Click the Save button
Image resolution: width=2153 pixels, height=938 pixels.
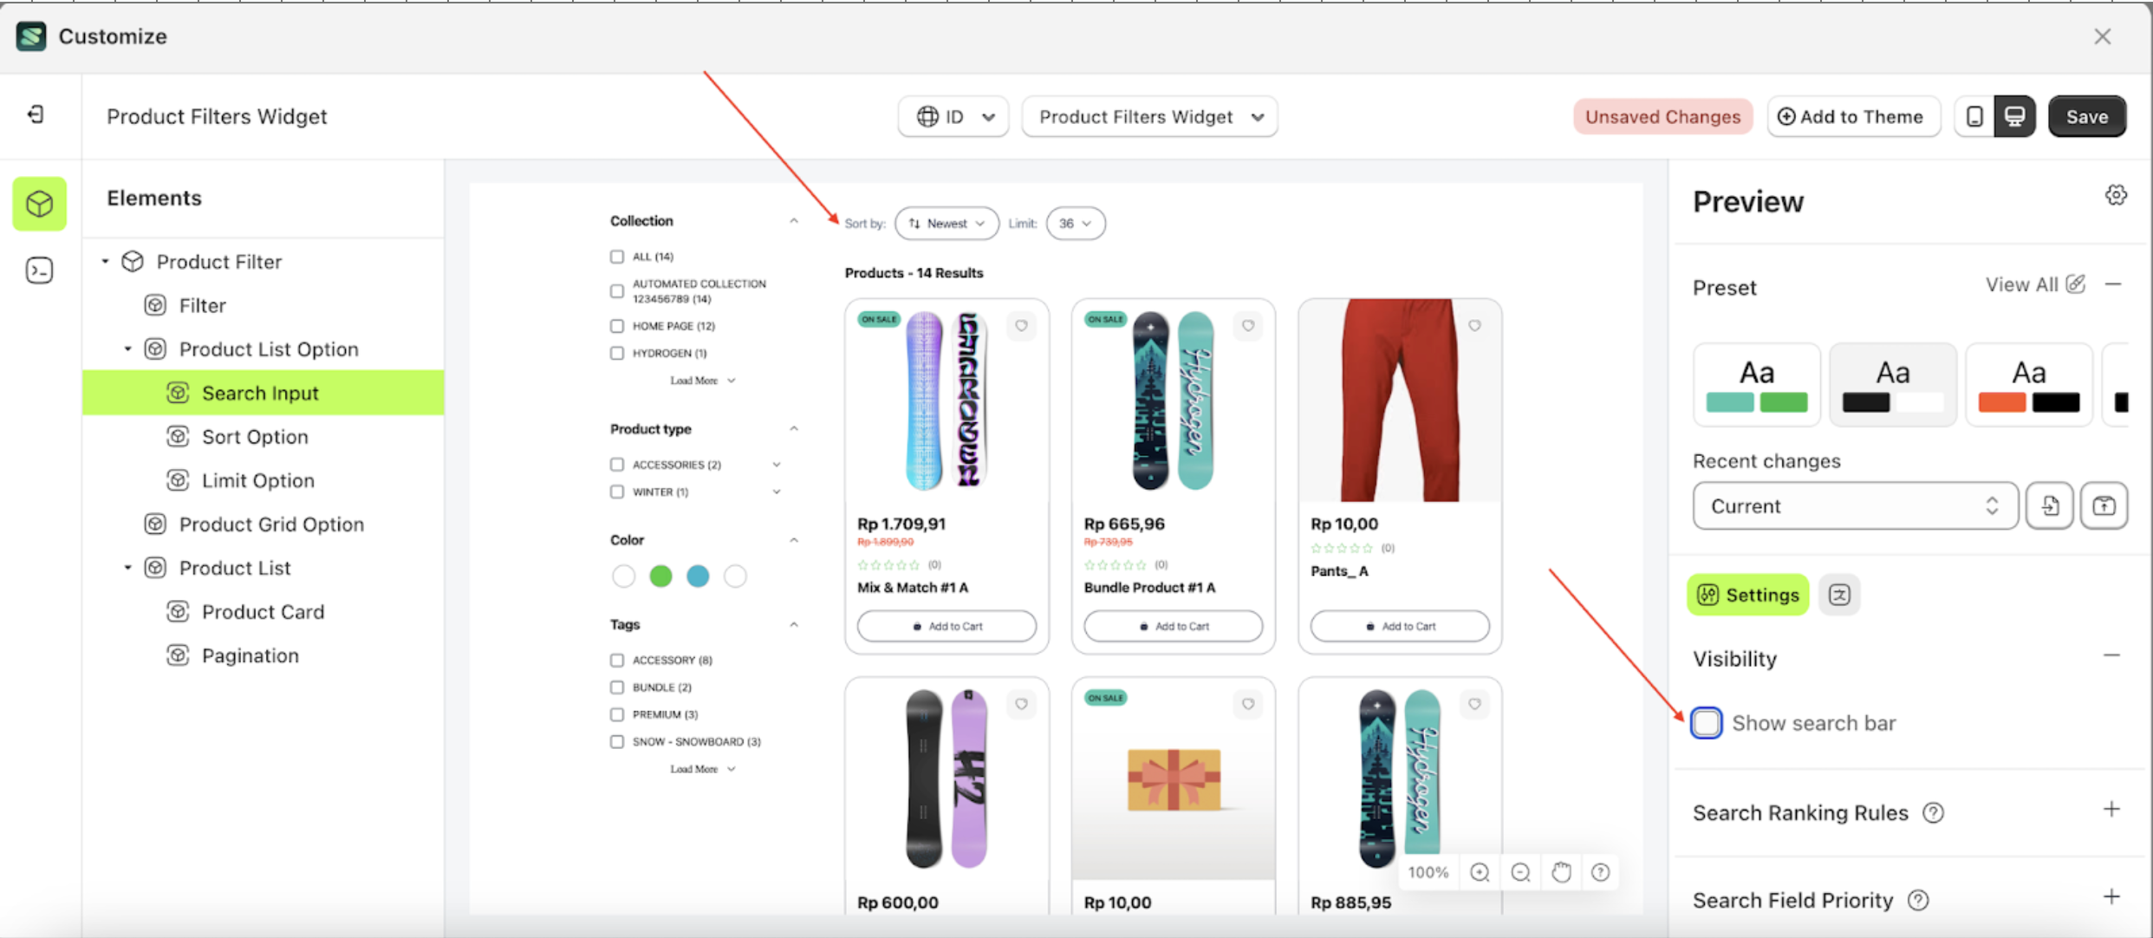[2086, 116]
